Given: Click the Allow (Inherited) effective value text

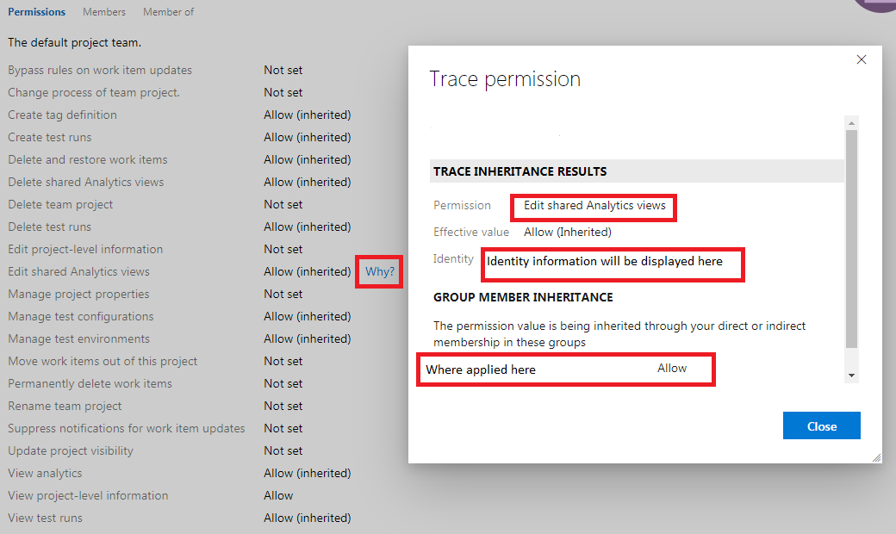Looking at the screenshot, I should (566, 232).
